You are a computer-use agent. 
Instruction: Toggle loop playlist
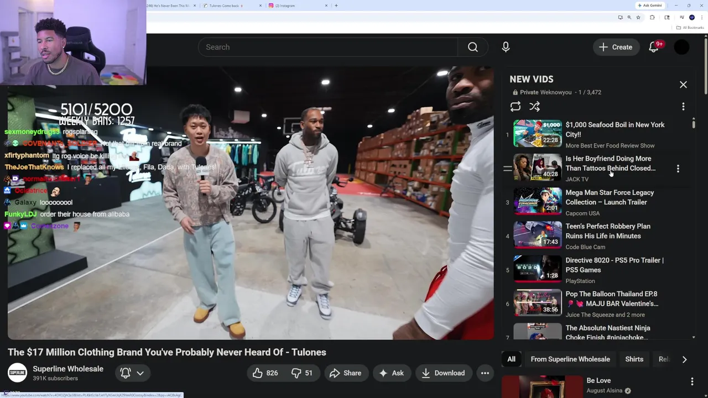pyautogui.click(x=516, y=106)
